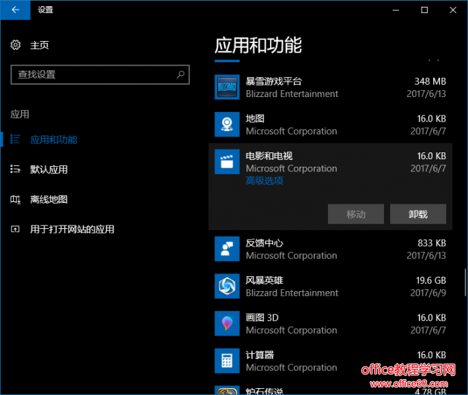Select the 离线地图 map icon

15,199
